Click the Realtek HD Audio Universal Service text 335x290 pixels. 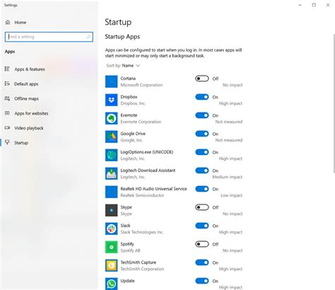(x=153, y=189)
